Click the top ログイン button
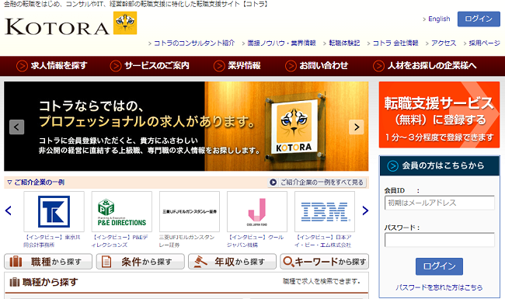This screenshot has width=505, height=299. coord(479,19)
